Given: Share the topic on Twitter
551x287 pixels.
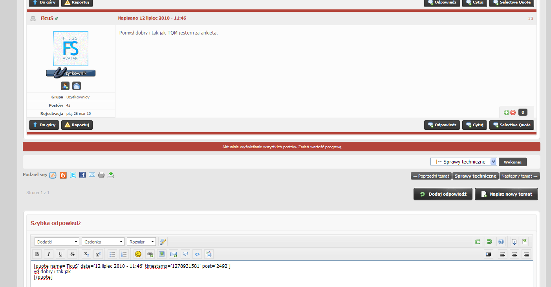Looking at the screenshot, I should (x=73, y=175).
